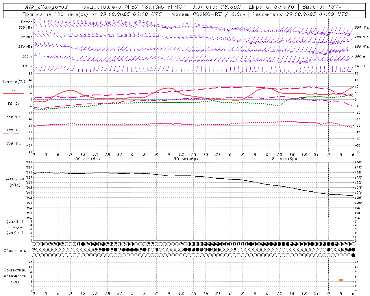Viewport: 370px width, 296px height.
Task: Click the station name Alk_Slavgorod
Action: click(47, 7)
